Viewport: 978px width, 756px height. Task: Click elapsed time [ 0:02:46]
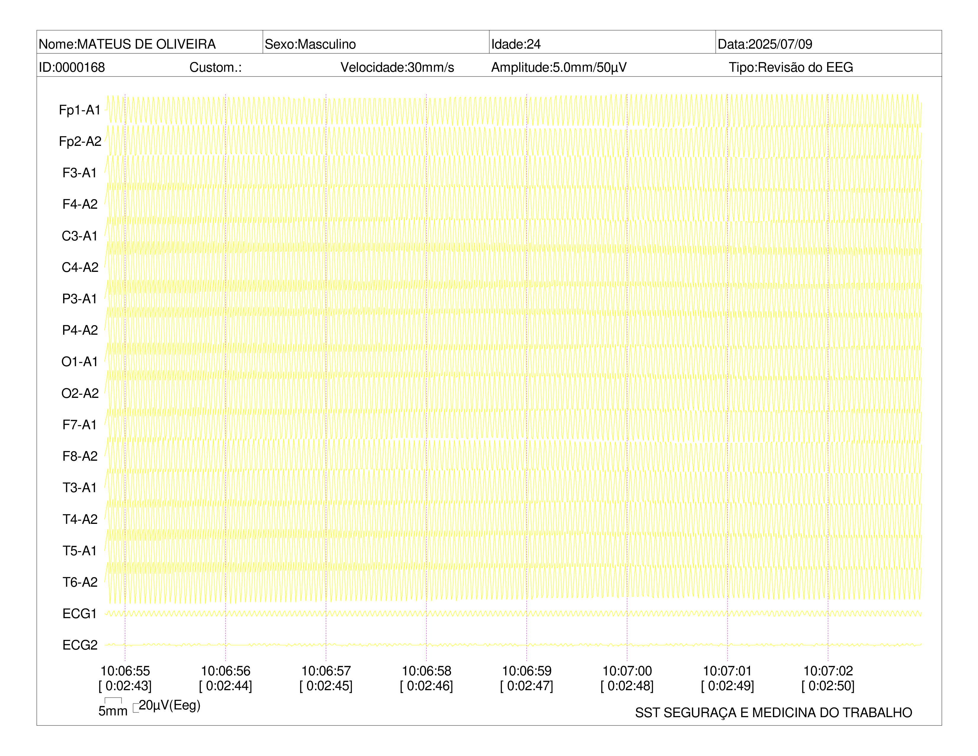tap(426, 686)
